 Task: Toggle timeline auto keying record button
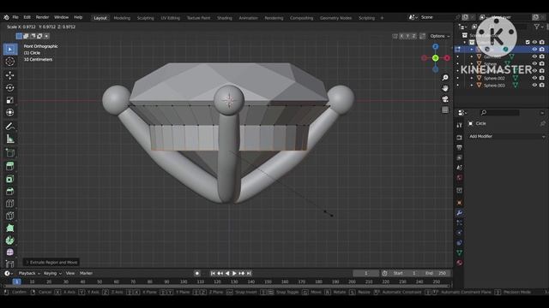[x=197, y=274]
